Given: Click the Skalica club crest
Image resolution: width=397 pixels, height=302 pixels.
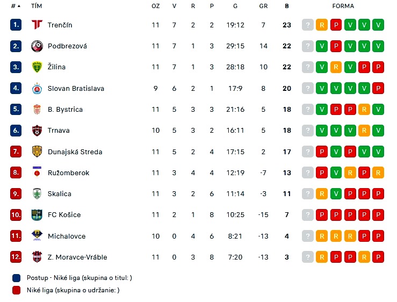Looking at the screenshot, I should coord(37,193).
